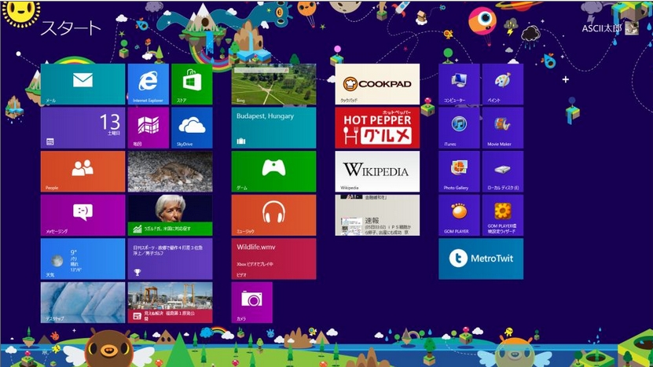Open the Camera tile
Screen dimensions: 653x367
coord(252,303)
